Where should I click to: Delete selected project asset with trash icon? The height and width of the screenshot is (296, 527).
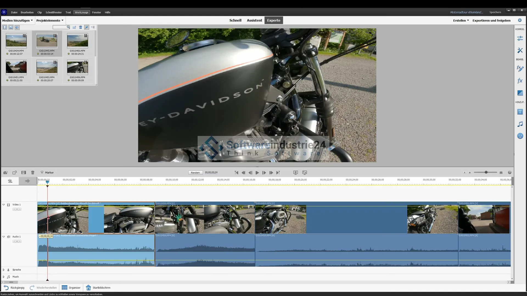click(x=80, y=27)
